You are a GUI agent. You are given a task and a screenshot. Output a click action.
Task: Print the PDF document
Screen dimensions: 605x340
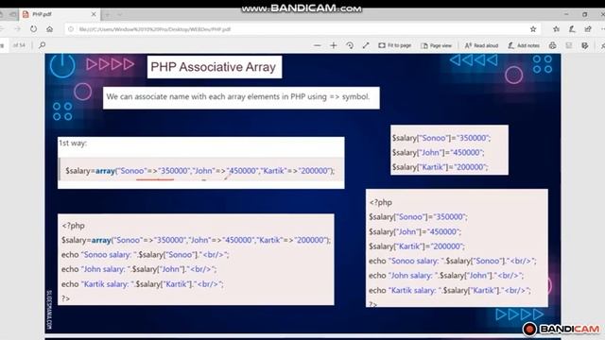click(x=552, y=45)
